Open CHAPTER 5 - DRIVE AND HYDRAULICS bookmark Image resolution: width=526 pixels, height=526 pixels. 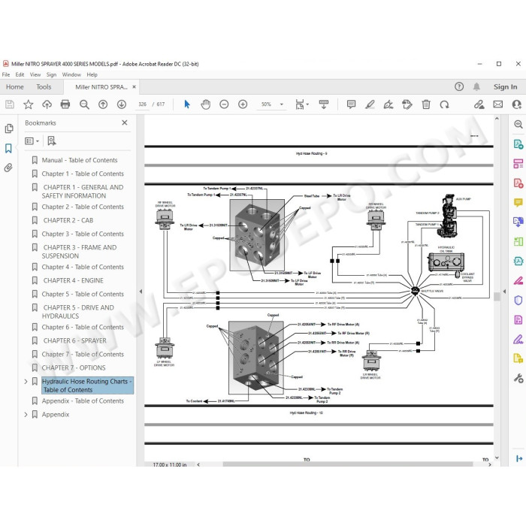78,312
